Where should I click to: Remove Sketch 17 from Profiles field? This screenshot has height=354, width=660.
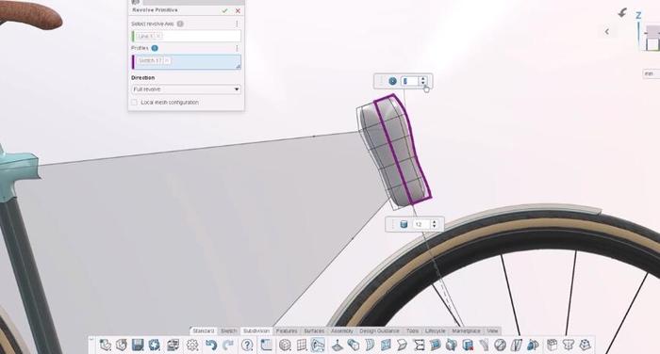tap(167, 61)
